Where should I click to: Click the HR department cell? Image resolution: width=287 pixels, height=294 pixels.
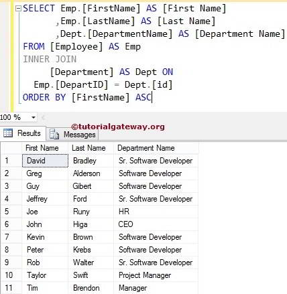click(x=156, y=212)
